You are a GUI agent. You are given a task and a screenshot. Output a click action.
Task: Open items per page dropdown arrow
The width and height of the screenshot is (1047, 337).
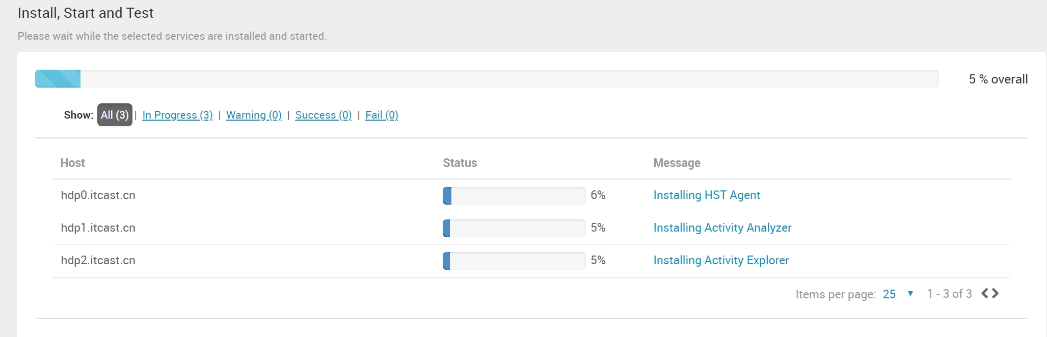point(910,294)
